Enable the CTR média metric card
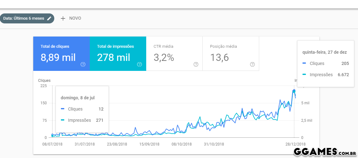358x158 pixels. 171,53
